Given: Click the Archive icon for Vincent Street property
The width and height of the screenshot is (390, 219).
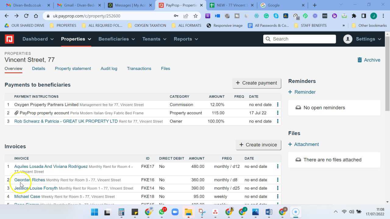Looking at the screenshot, I should coord(360,60).
